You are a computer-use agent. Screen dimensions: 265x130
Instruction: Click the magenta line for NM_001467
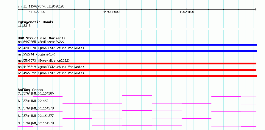(x=137, y=103)
